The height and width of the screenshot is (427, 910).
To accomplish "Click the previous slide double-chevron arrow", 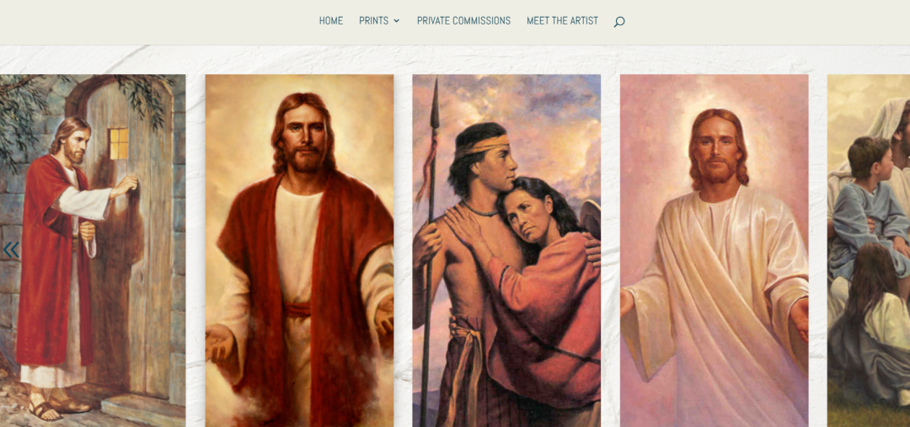I will tap(11, 250).
